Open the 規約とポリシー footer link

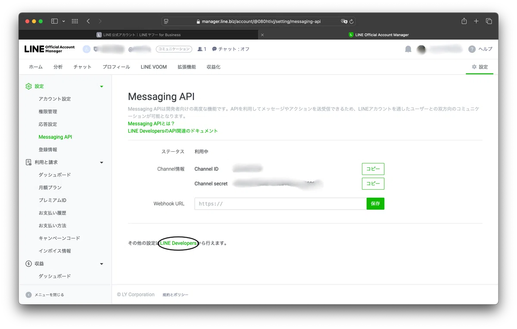pos(175,295)
